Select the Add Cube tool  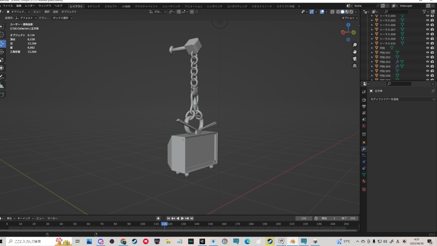pyautogui.click(x=2, y=95)
